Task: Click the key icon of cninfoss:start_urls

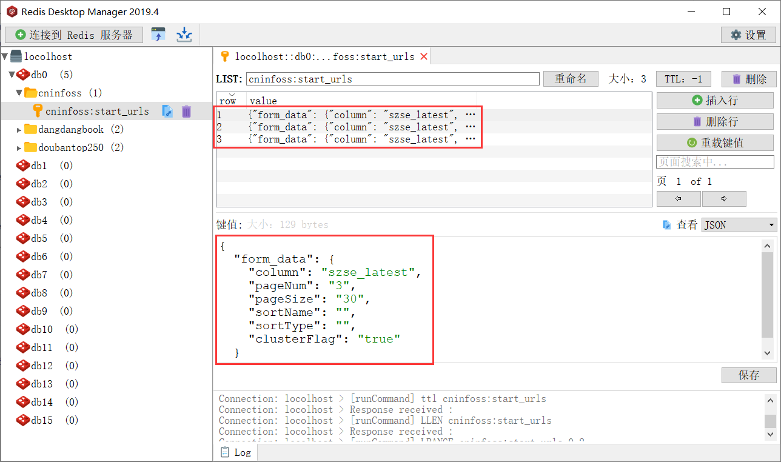Action: [x=37, y=111]
